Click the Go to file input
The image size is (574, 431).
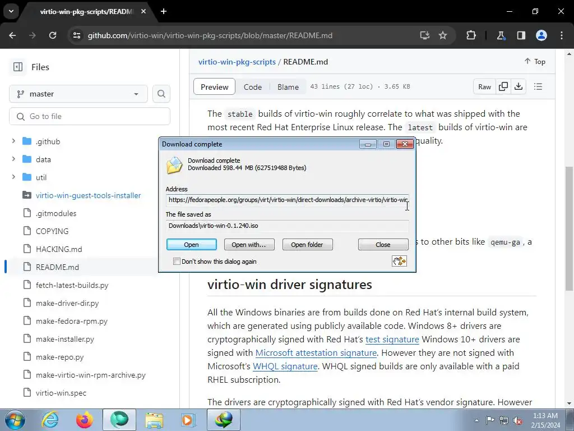coord(90,117)
